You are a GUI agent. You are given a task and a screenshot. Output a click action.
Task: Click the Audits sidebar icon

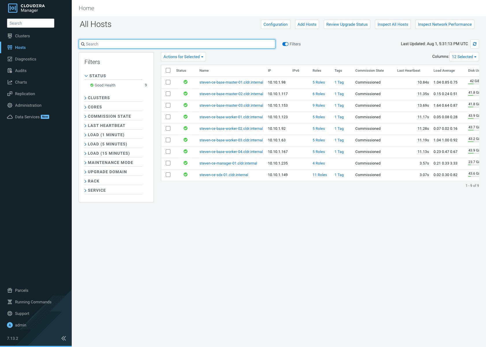tap(10, 71)
